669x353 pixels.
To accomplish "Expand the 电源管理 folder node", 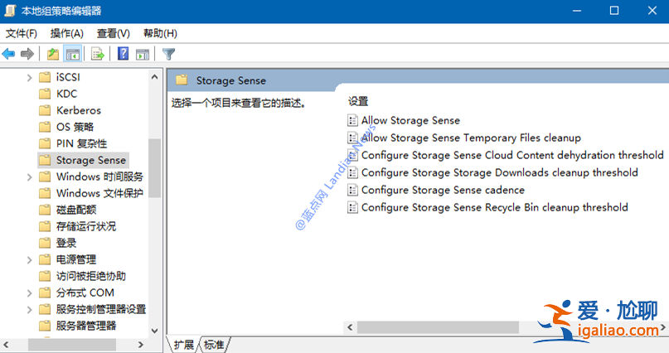I will click(29, 259).
